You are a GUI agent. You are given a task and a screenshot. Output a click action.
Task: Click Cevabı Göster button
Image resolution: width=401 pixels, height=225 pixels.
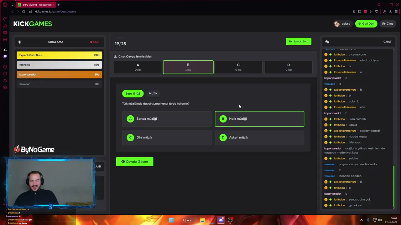pos(135,162)
